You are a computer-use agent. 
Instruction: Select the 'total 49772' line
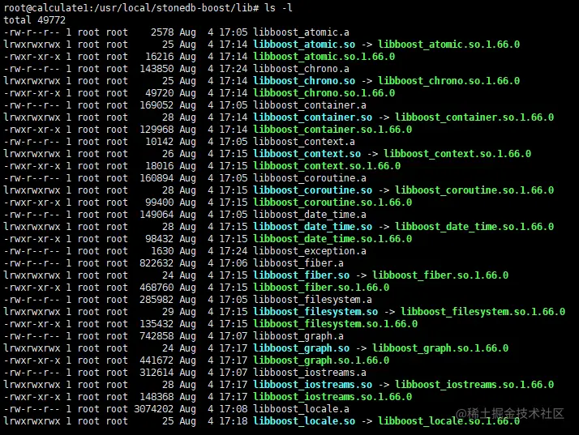[x=34, y=20]
